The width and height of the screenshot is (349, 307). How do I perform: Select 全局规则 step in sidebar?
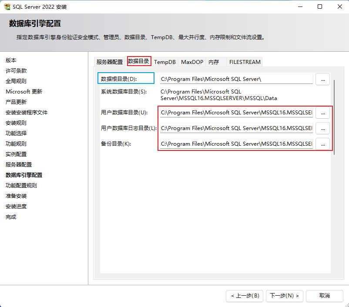coord(16,81)
